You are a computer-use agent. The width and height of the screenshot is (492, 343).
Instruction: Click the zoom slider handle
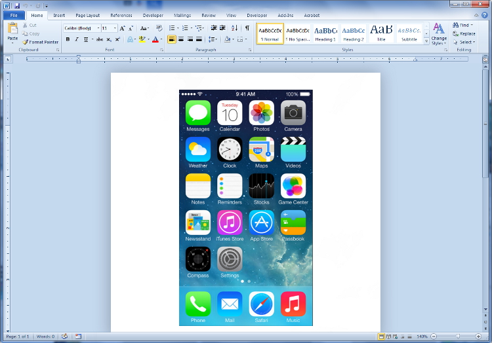pyautogui.click(x=458, y=336)
